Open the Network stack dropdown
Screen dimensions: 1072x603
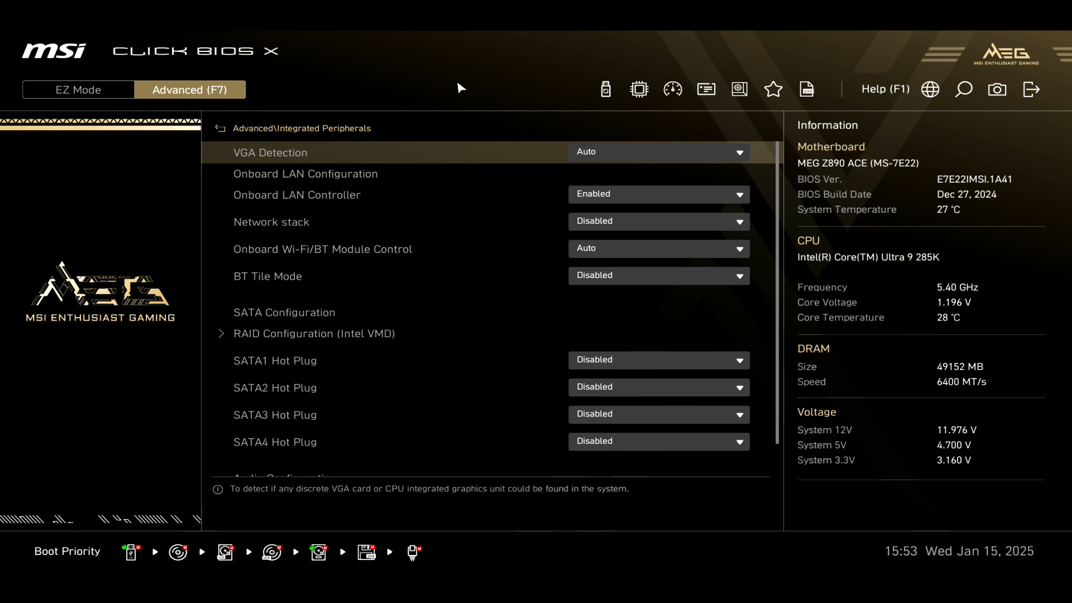point(659,222)
